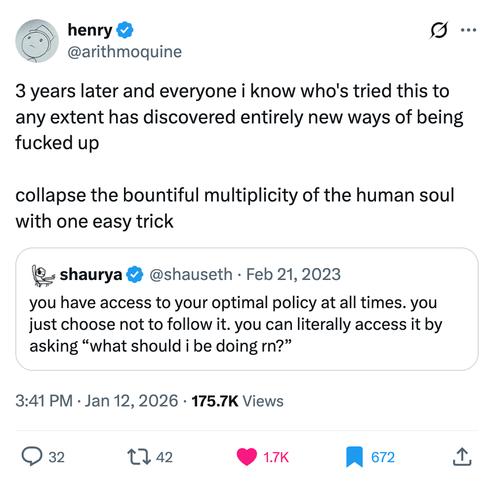View the 175.7K Views analytics
493x480 pixels.
coord(237,400)
